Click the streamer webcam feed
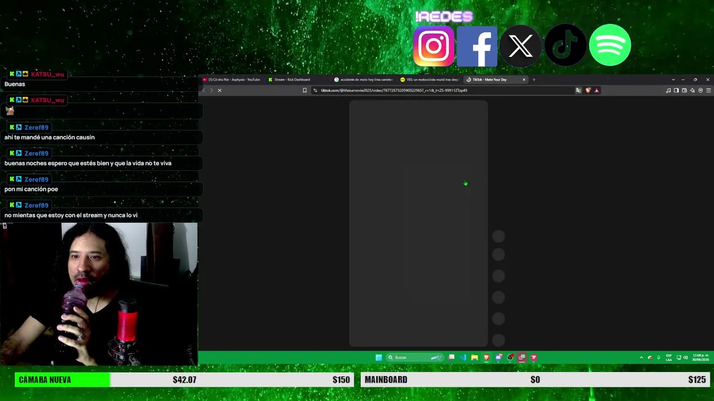 [x=99, y=294]
